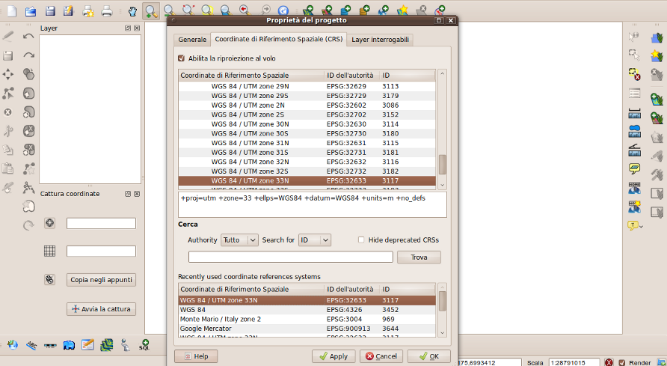Click the New project blank page icon
The image size is (667, 366).
click(x=12, y=10)
